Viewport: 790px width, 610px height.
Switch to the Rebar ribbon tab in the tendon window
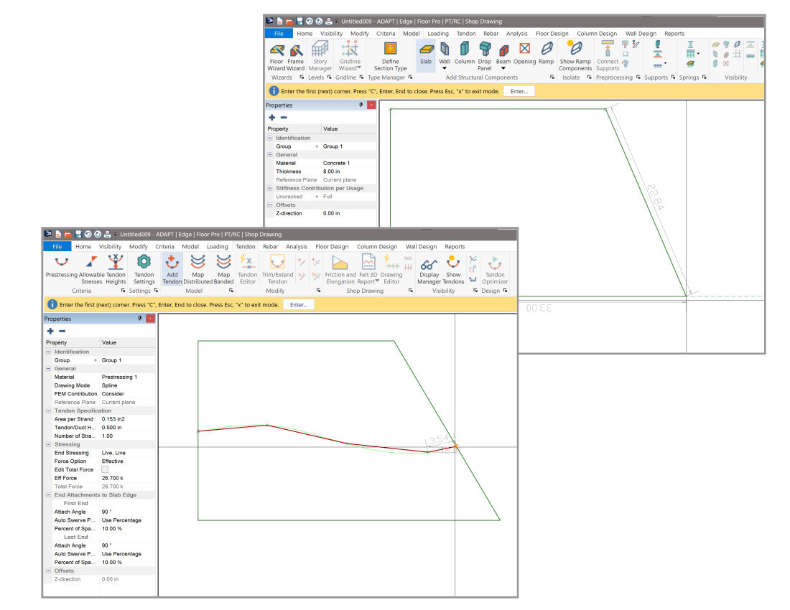click(x=270, y=247)
